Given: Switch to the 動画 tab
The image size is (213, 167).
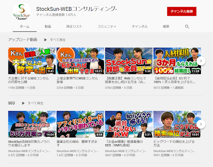Looking at the screenshot, I should 48,27.
